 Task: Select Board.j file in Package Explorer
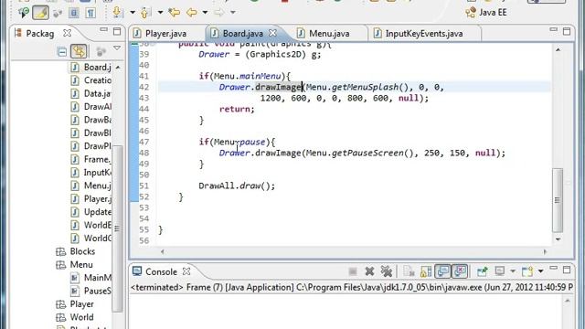(91, 67)
